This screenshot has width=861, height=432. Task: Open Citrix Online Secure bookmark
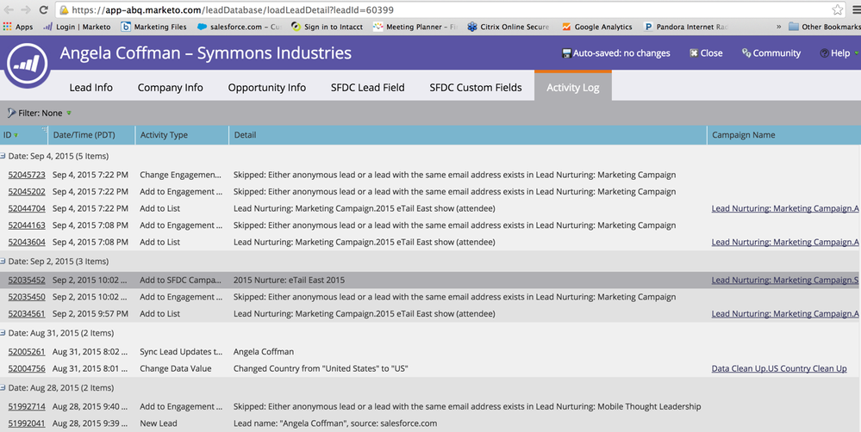click(x=508, y=27)
